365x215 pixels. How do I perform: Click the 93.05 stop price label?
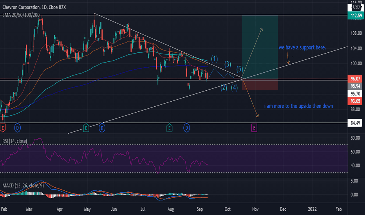tap(355, 101)
